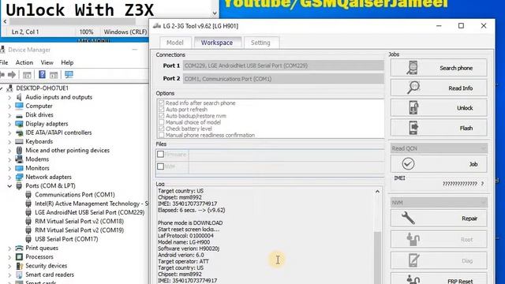Click the Disk drives device icon
This screenshot has width=505, height=284.
point(19,115)
